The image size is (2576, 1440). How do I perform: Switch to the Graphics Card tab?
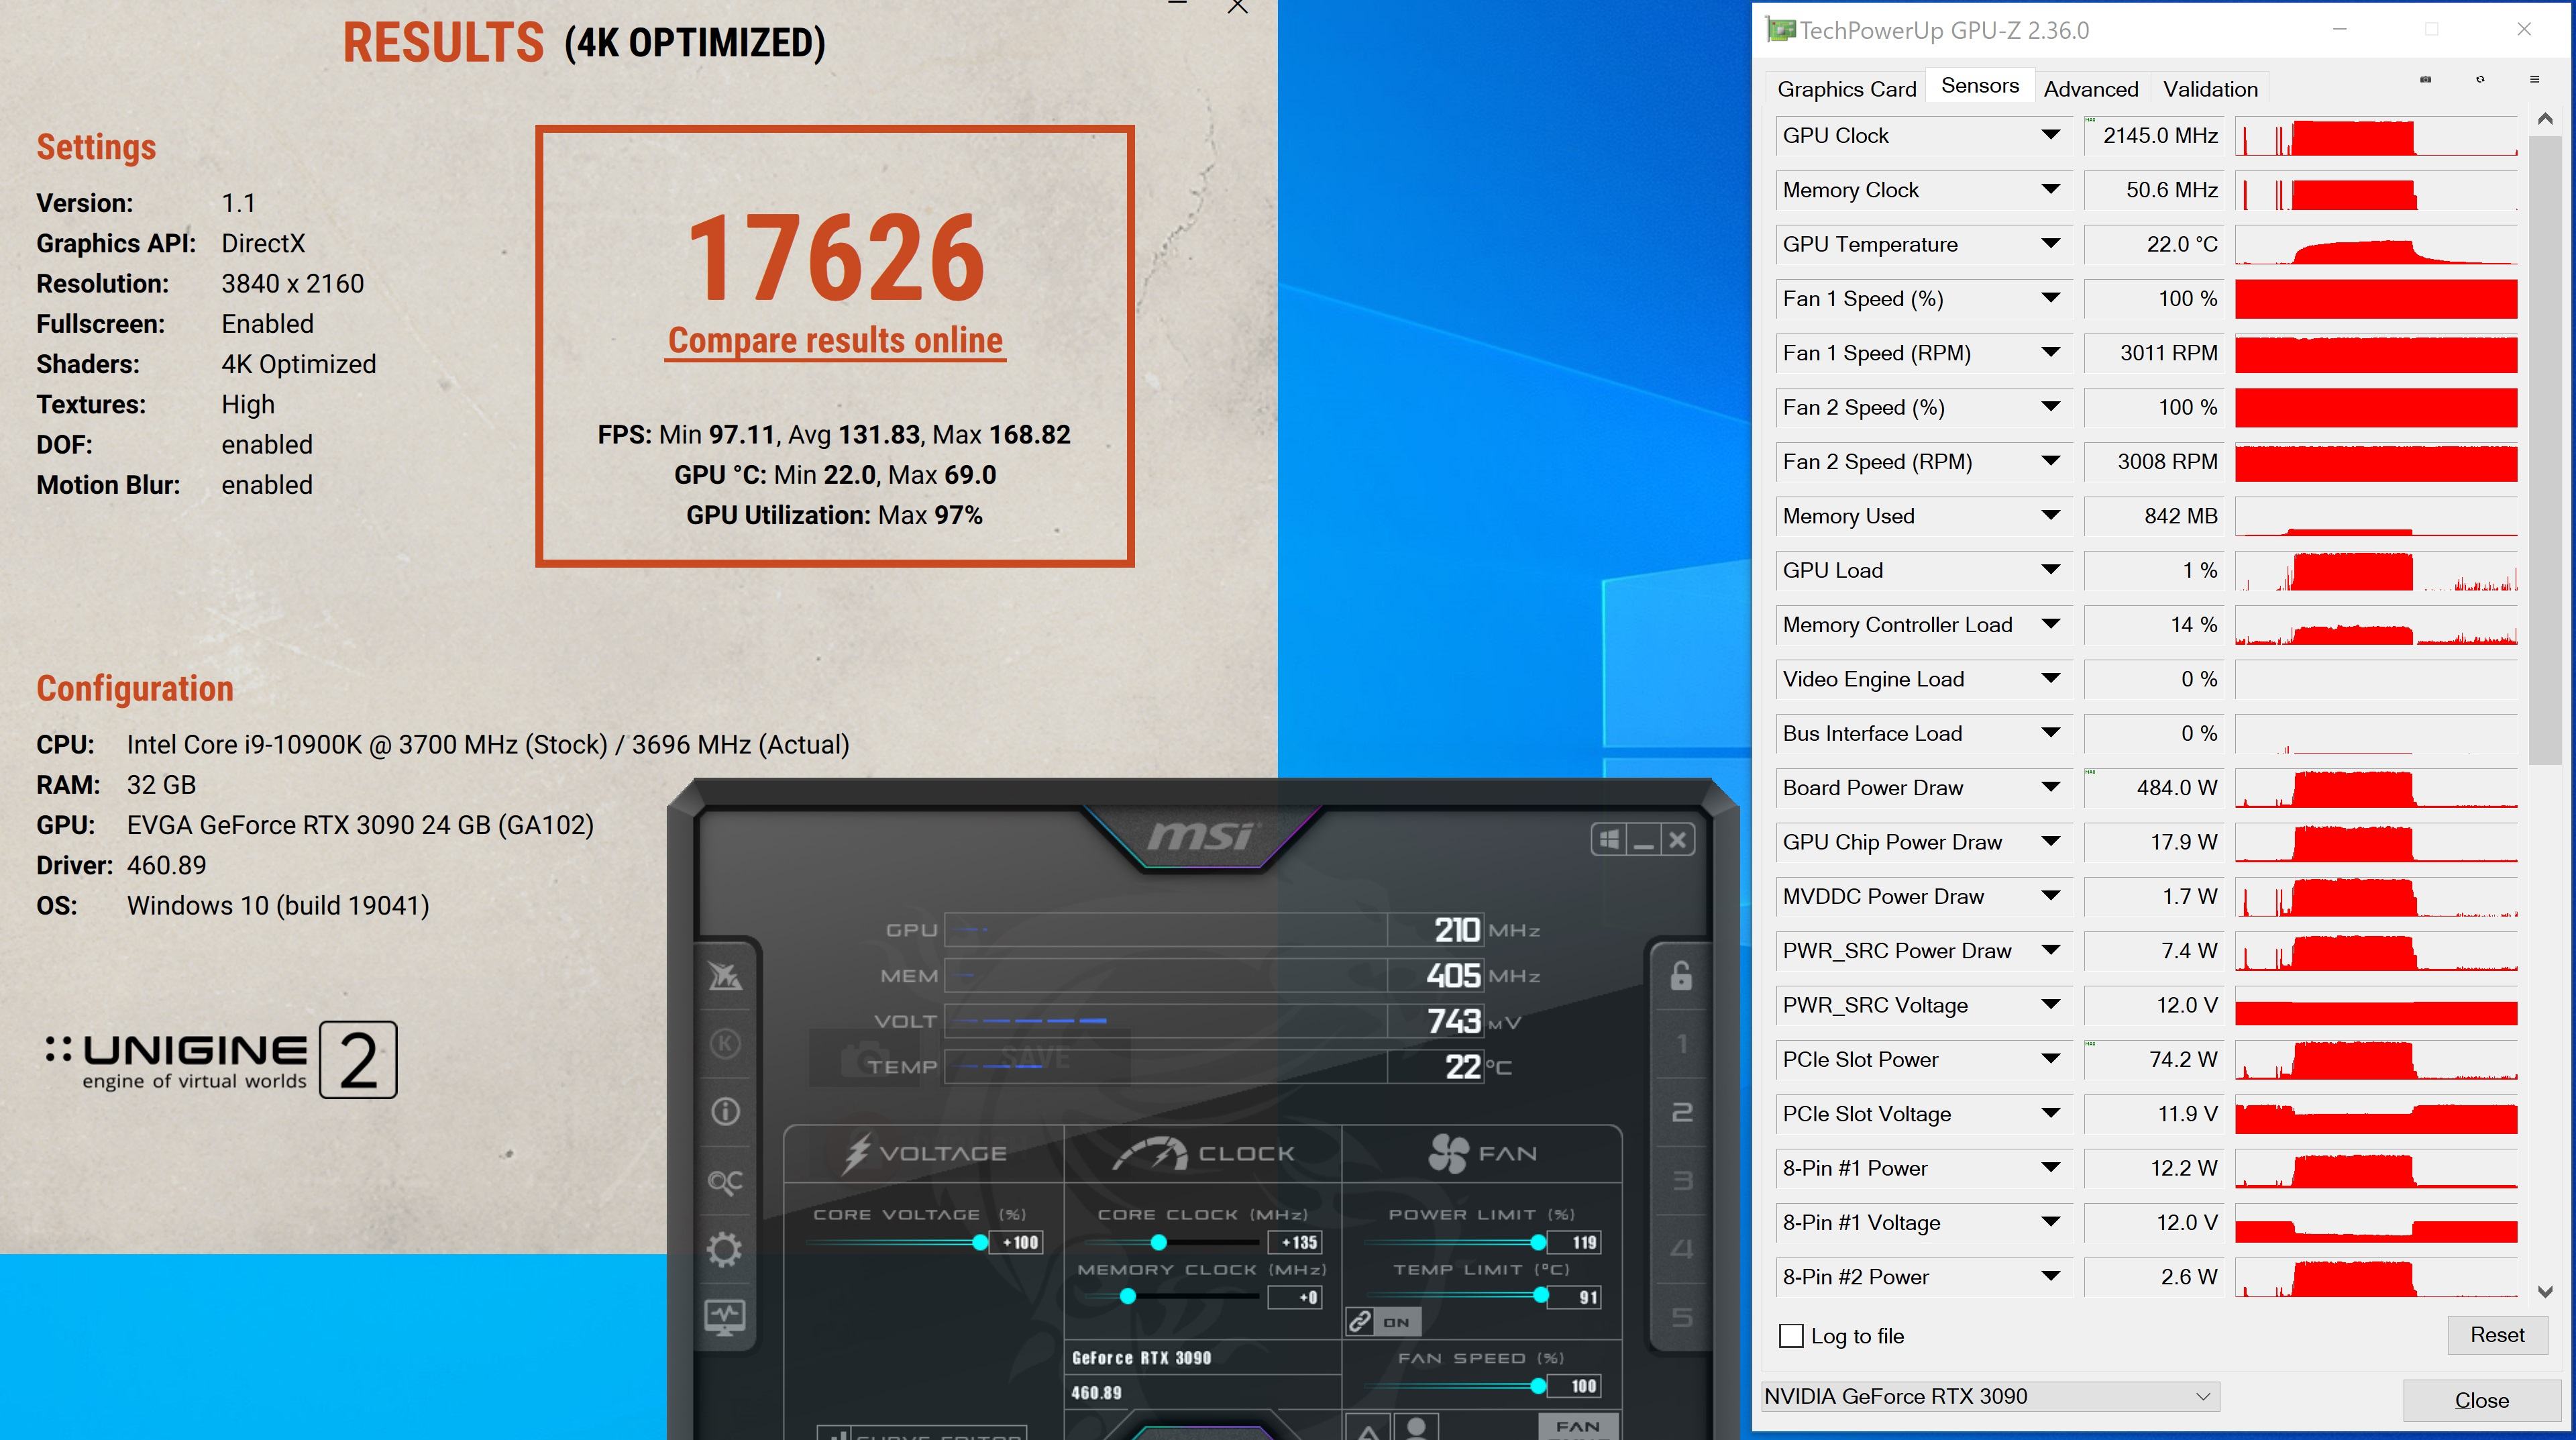[1846, 89]
